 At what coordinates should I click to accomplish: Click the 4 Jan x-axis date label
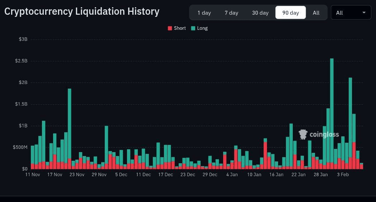(232, 175)
